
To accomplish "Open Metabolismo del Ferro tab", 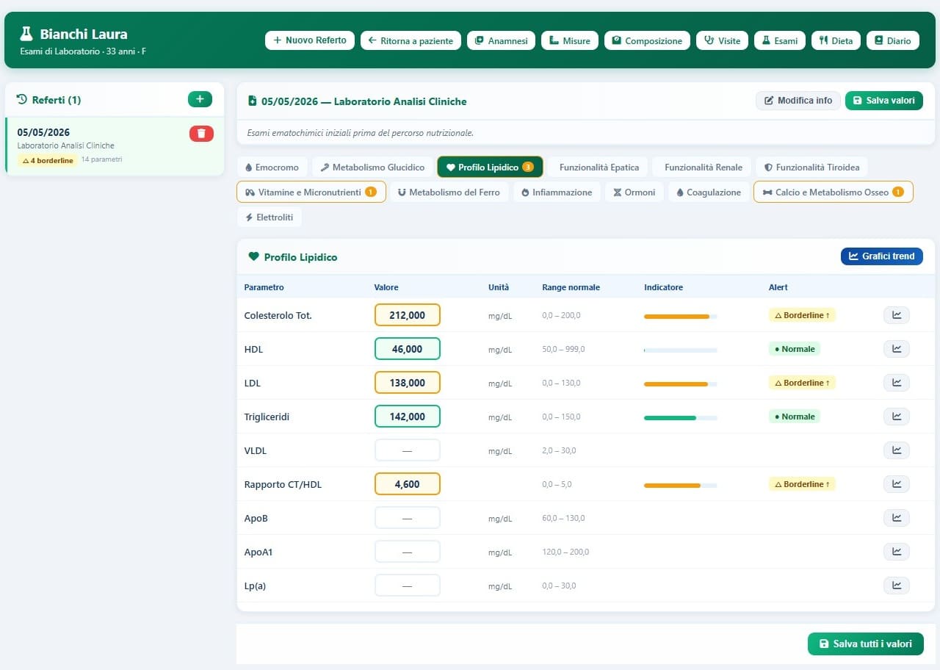I will 449,192.
